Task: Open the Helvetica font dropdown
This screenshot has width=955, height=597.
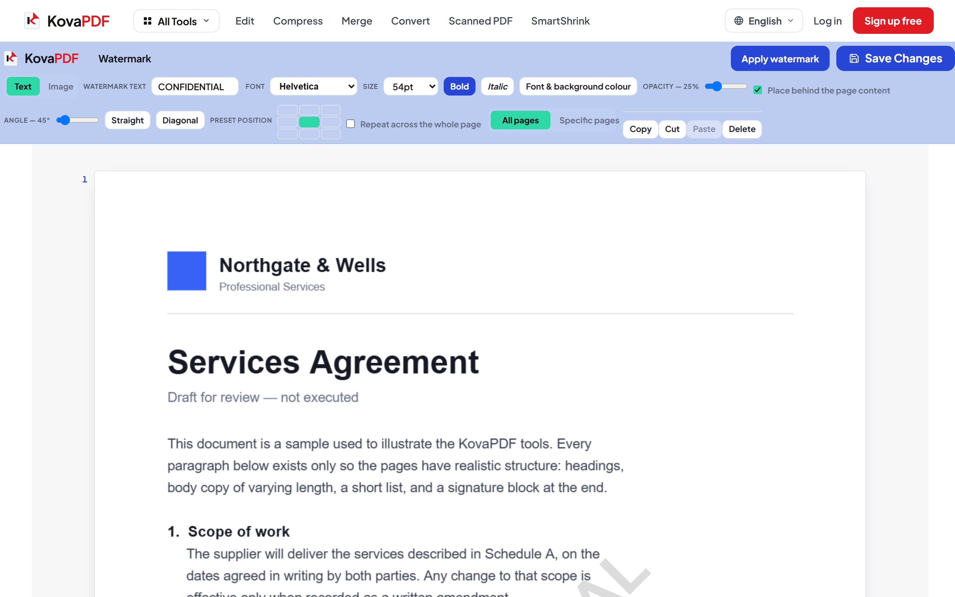Action: tap(314, 87)
